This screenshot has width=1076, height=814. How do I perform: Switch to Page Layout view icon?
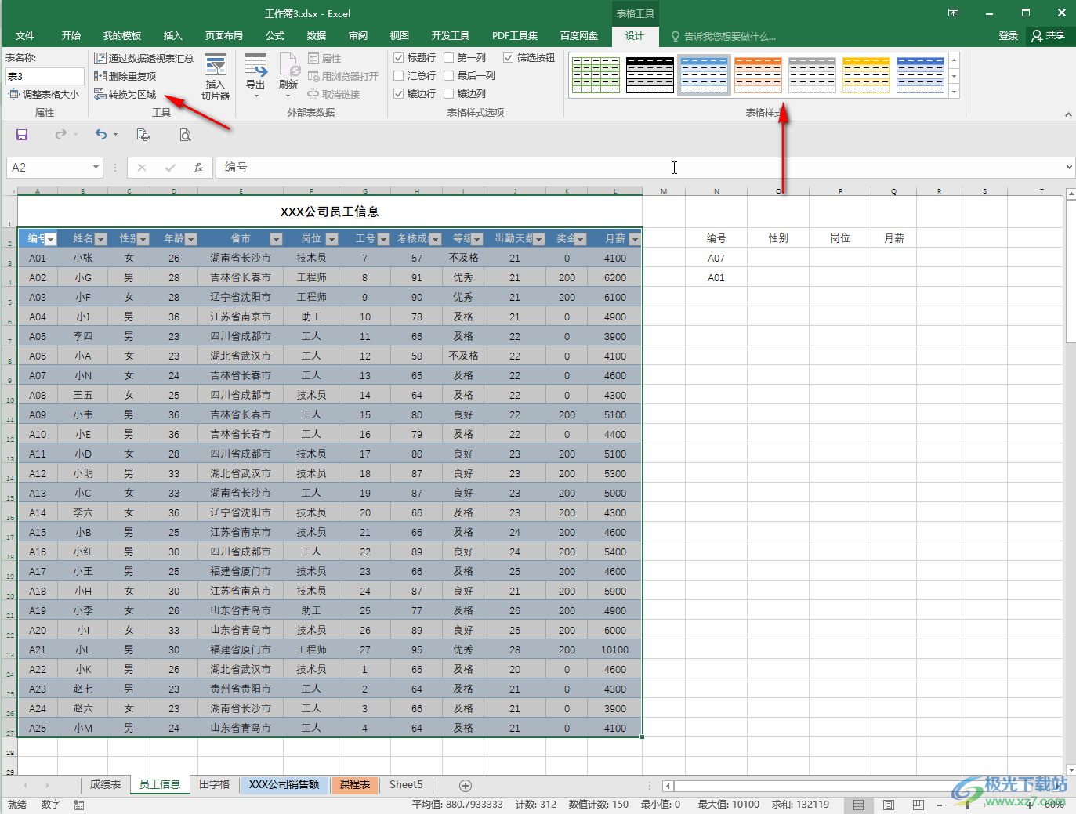[889, 805]
